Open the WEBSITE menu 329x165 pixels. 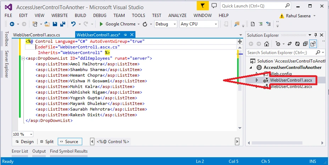tap(60, 16)
